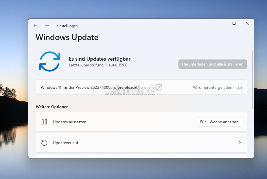Click the Wird heruntergeladen – 0% status
This screenshot has width=267, height=179.
pos(217,87)
